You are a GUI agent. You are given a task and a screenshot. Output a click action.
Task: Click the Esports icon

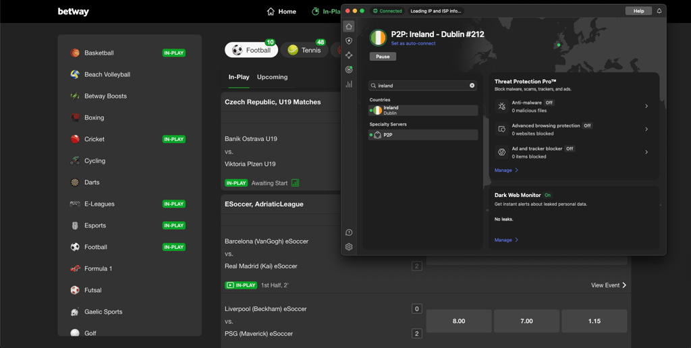click(x=75, y=225)
